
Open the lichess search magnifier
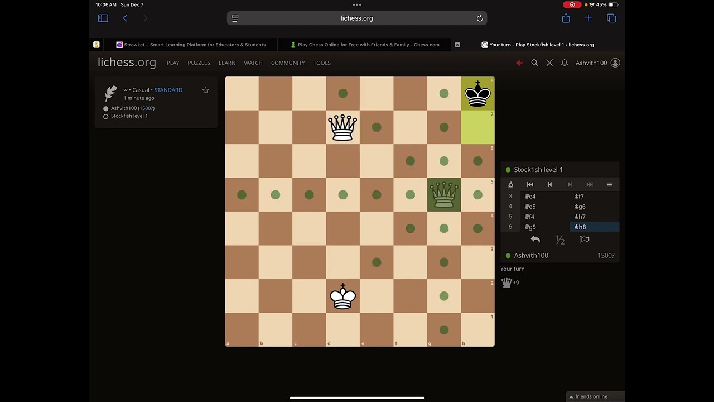pyautogui.click(x=534, y=63)
